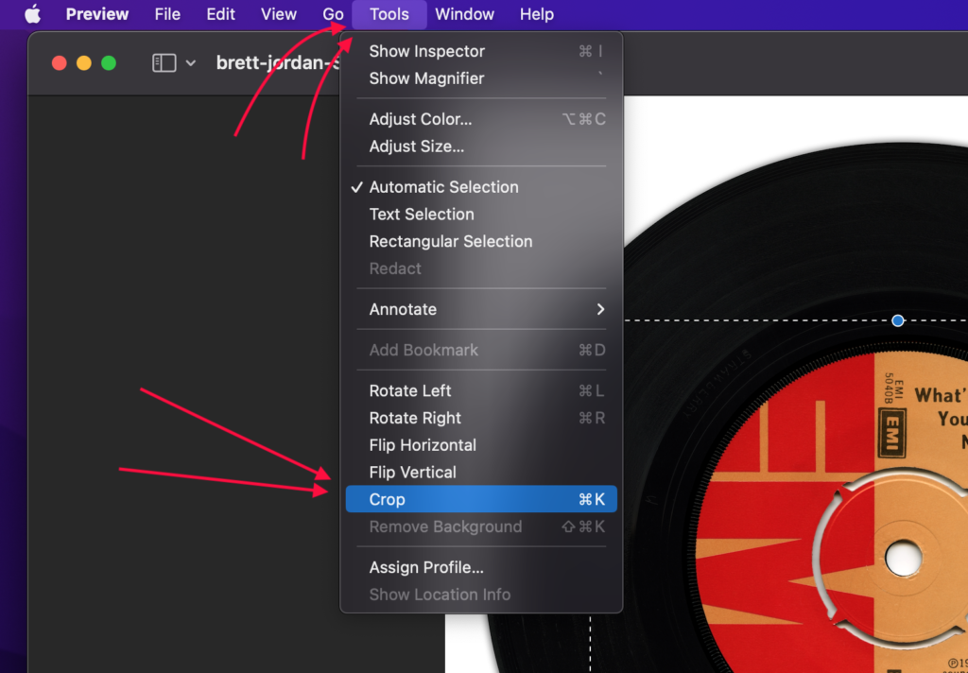Click the brett-jordan window title
This screenshot has width=968, height=673.
(x=277, y=63)
